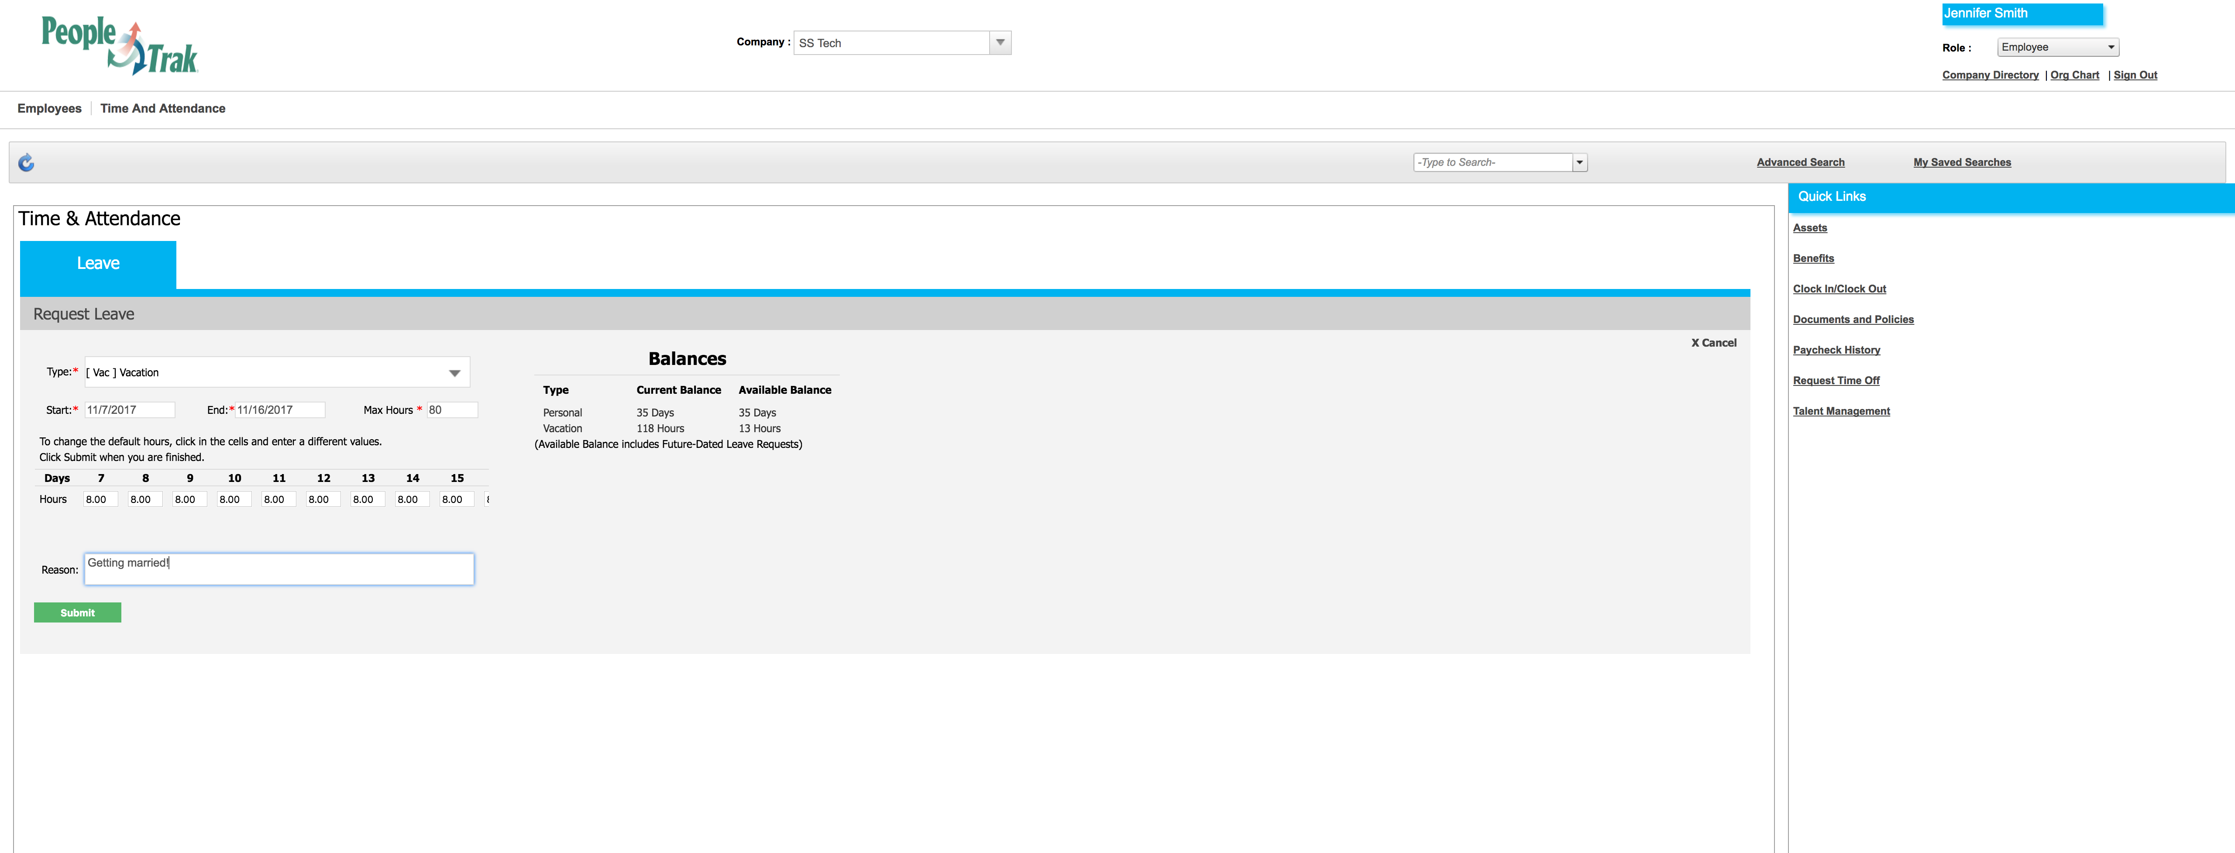2235x853 pixels.
Task: Click the PeopleTrak logo
Action: click(120, 46)
